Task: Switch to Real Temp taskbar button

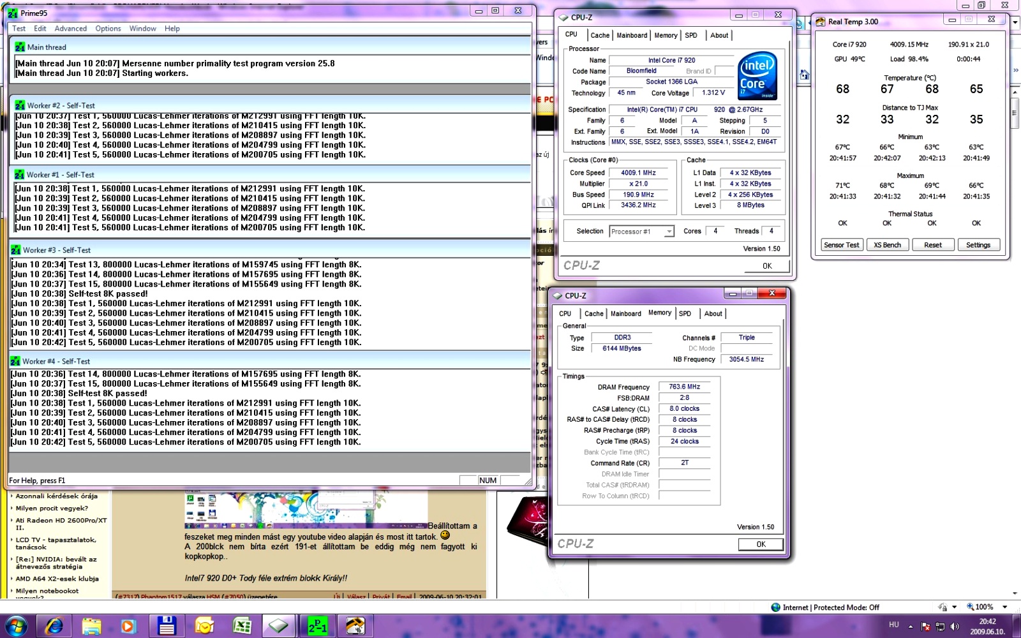Action: 355,627
